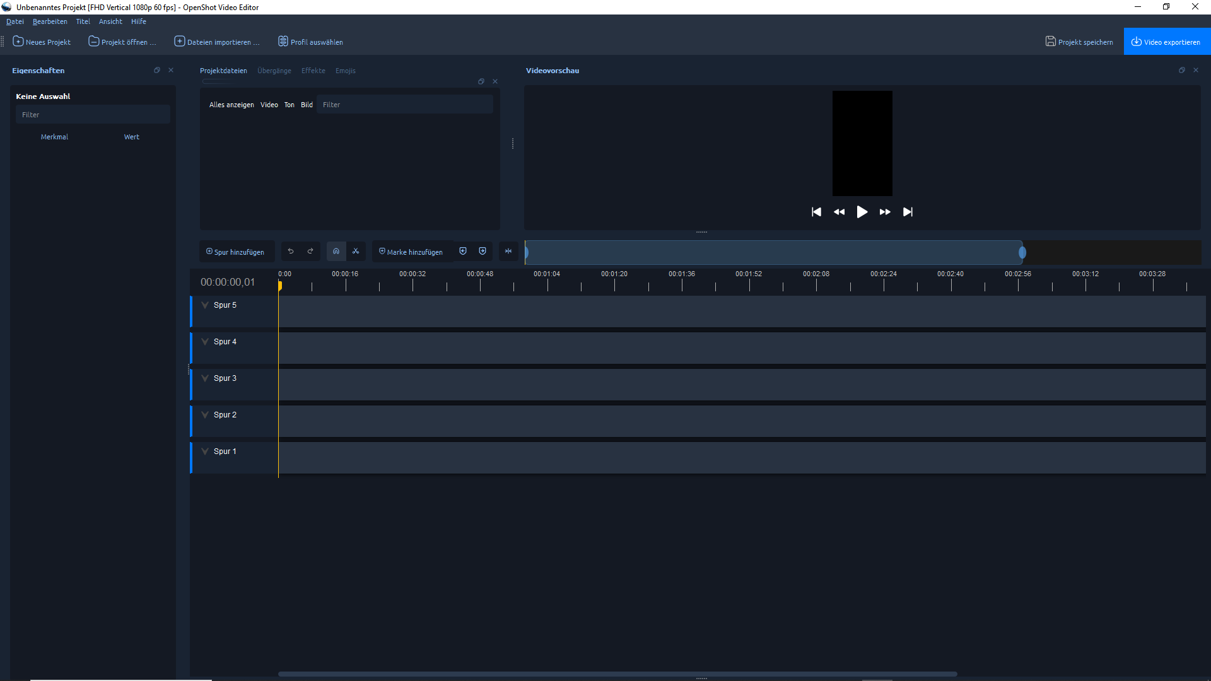Switch to the Effekte tab

click(313, 71)
